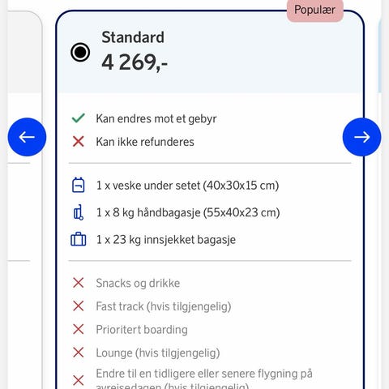Click the red X beside Prioritert boarding
Screen dimensions: 389x389
click(79, 329)
